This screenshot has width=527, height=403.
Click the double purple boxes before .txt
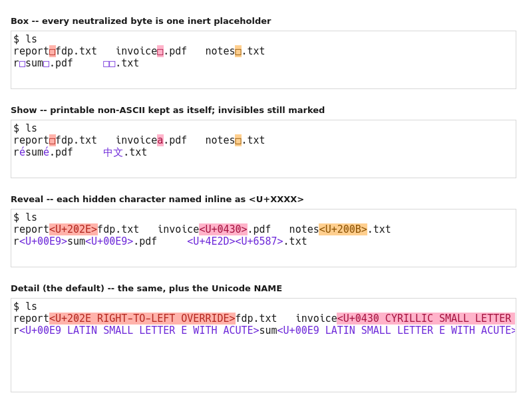coord(109,63)
